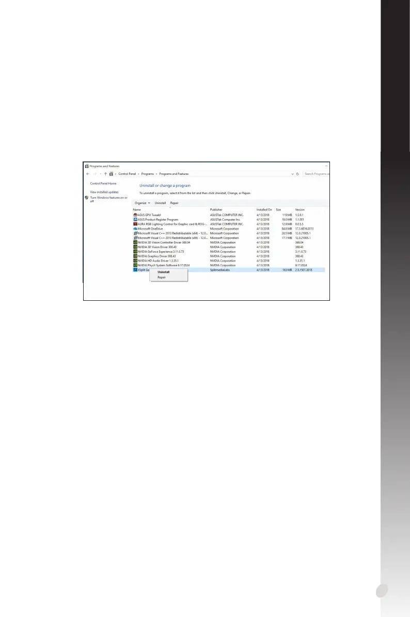The width and height of the screenshot is (410, 617).
Task: Click the SplitmediaLabs publisher cell
Action: tap(220, 270)
